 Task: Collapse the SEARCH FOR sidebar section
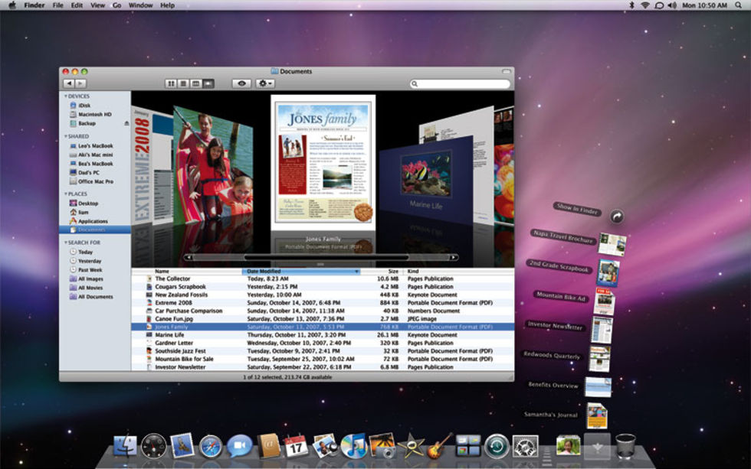(66, 243)
